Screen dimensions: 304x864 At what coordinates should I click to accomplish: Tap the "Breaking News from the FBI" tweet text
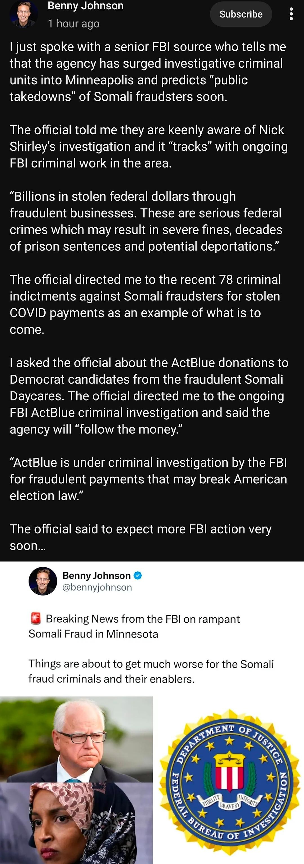pos(134,626)
